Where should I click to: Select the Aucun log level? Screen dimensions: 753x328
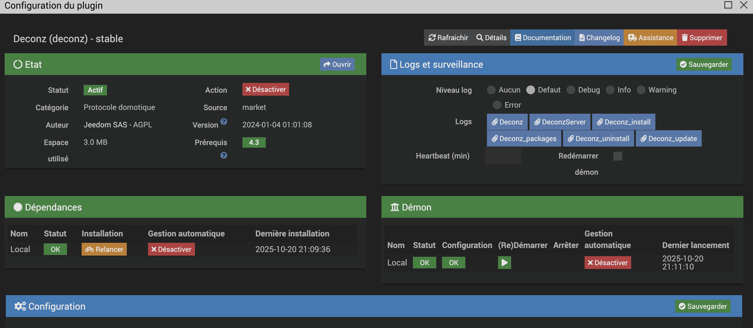pyautogui.click(x=491, y=90)
